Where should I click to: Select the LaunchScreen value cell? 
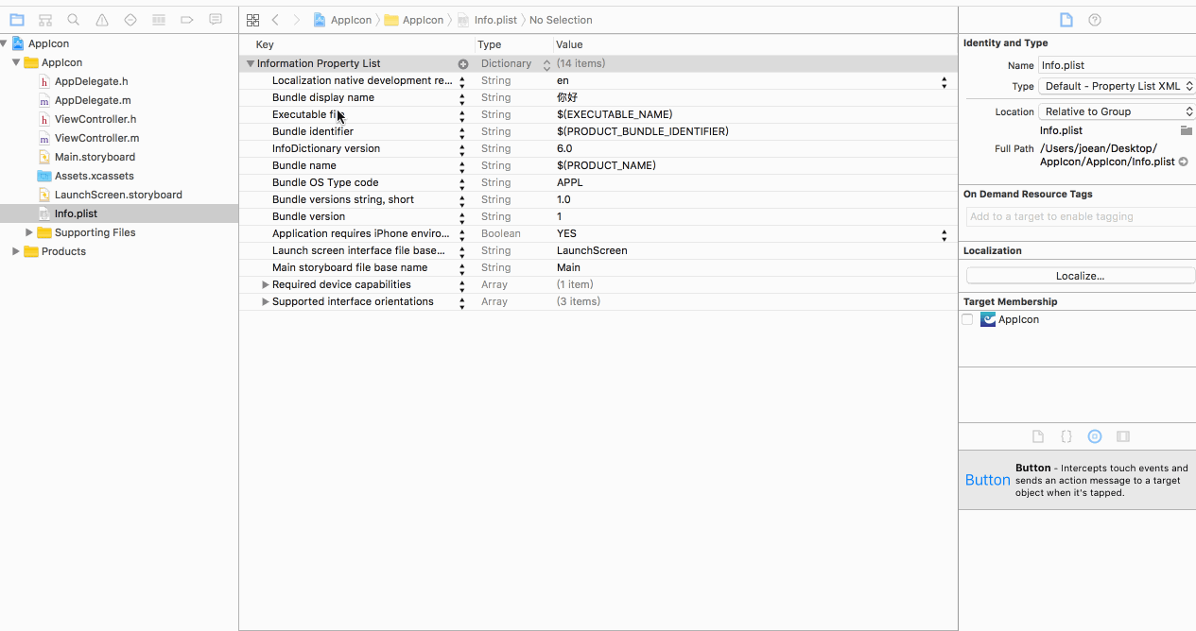click(592, 250)
